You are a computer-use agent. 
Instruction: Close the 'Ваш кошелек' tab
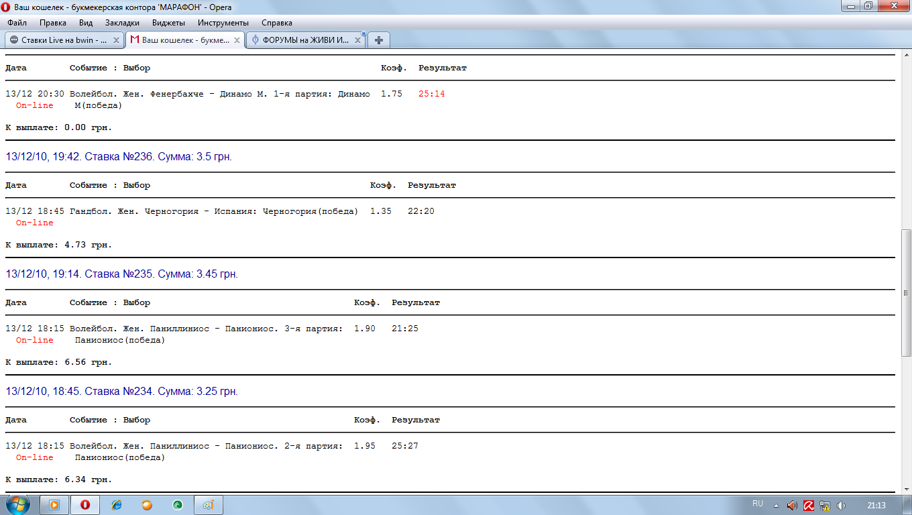point(236,40)
